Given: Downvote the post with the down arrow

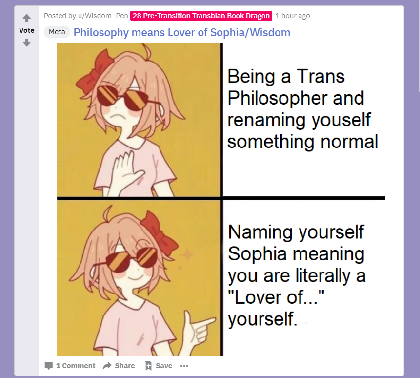Looking at the screenshot, I should click(x=26, y=42).
